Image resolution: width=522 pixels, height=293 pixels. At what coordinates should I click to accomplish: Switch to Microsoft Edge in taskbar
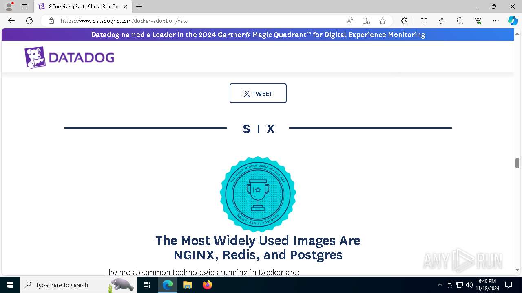[168, 285]
